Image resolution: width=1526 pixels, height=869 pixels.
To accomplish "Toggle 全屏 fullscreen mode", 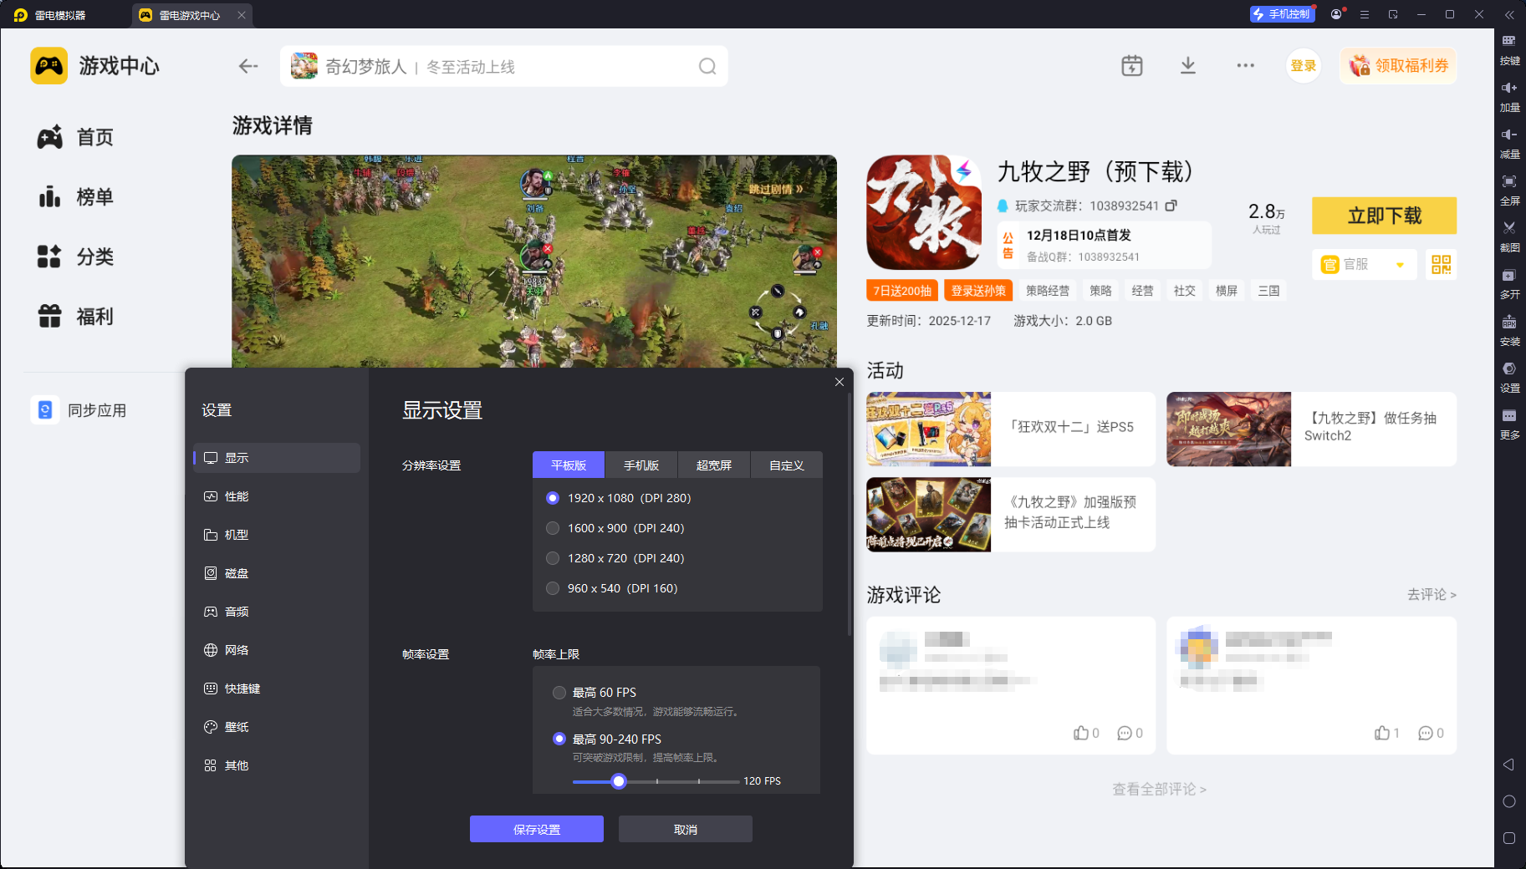I will click(x=1509, y=189).
